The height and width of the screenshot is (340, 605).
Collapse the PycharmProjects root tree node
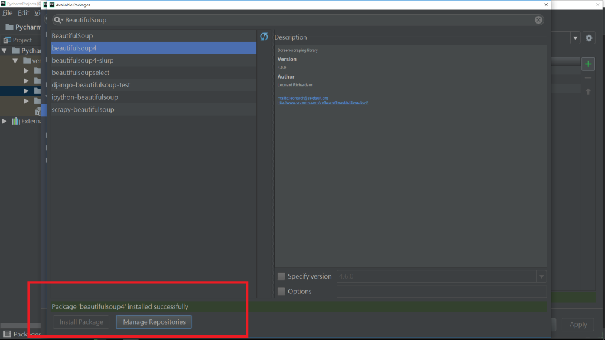click(x=4, y=51)
